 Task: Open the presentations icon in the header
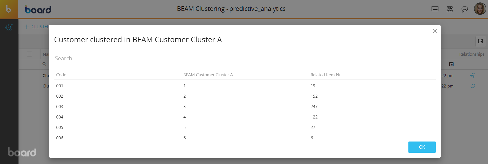click(435, 9)
